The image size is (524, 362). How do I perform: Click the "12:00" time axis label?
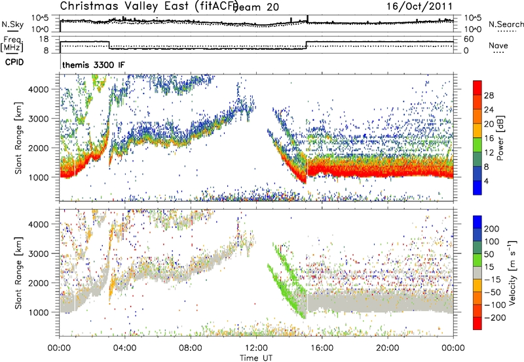click(256, 348)
